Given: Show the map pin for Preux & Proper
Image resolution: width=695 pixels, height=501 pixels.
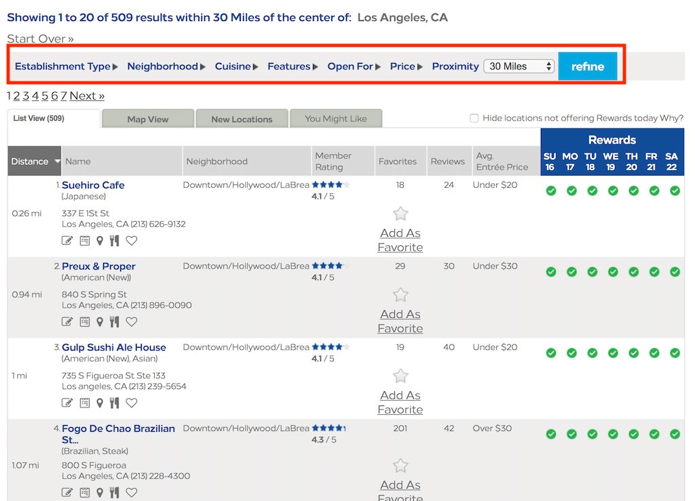Looking at the screenshot, I should pyautogui.click(x=100, y=322).
